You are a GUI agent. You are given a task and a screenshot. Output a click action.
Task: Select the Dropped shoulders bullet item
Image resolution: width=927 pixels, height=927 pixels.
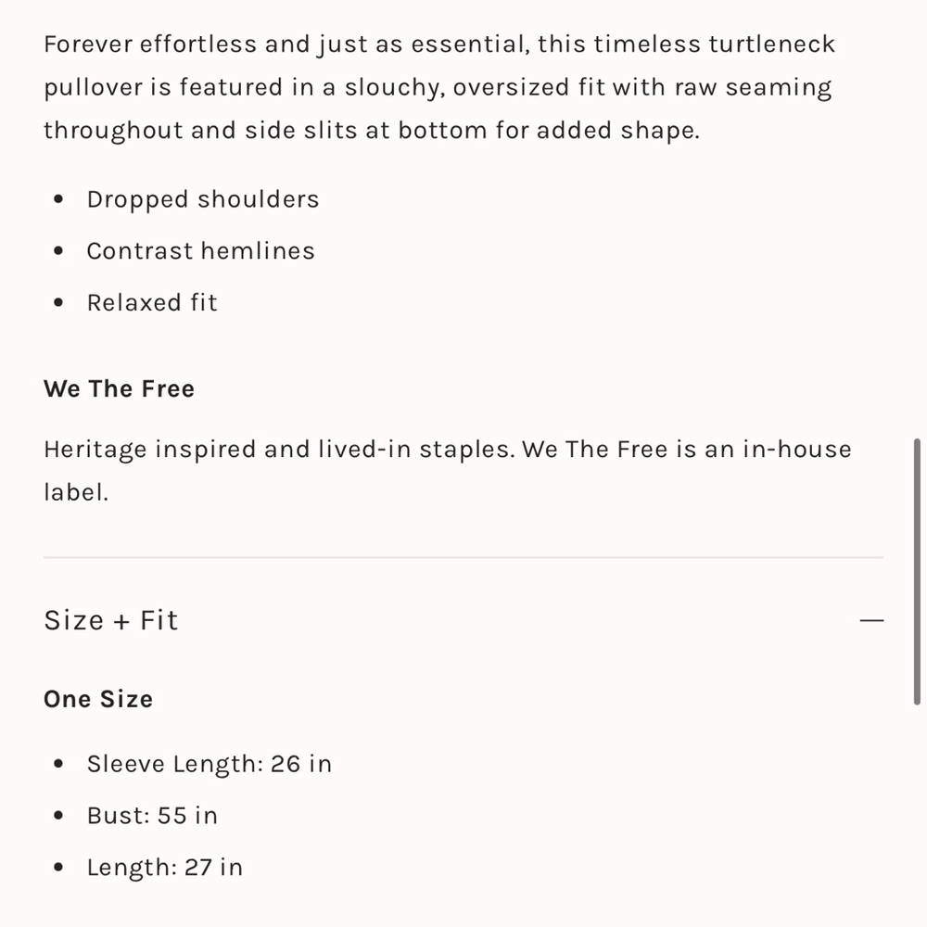click(203, 199)
